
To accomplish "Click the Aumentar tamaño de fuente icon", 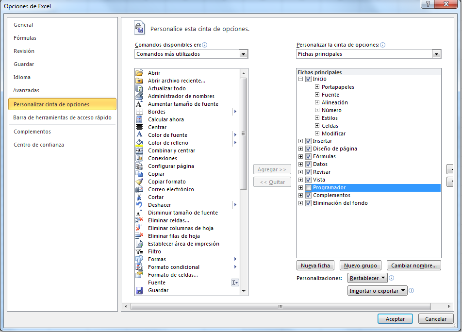I will pyautogui.click(x=139, y=104).
